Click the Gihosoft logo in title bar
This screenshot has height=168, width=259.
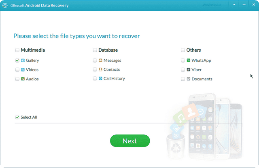(5, 5)
